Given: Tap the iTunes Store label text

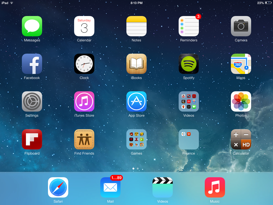Looking at the screenshot, I should (84, 115).
